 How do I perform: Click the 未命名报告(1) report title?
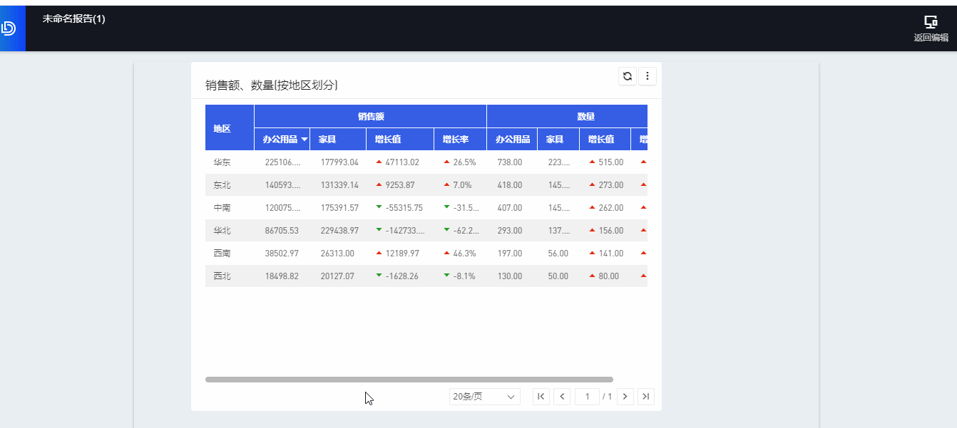(73, 19)
